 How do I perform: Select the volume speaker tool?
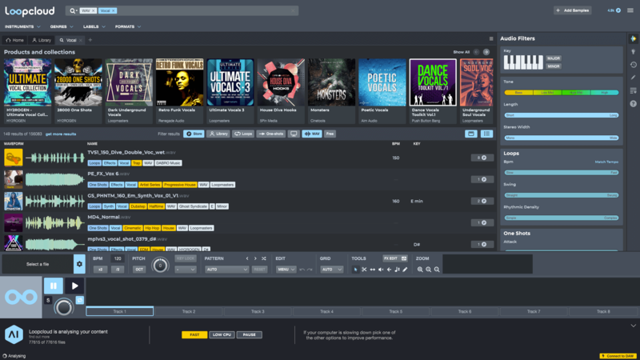(381, 270)
